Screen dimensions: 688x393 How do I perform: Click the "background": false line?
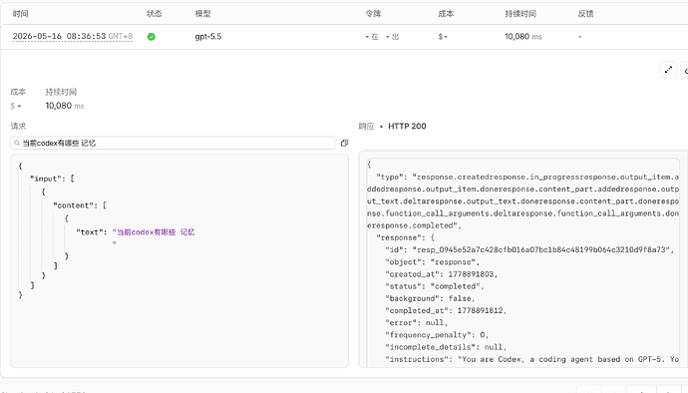(430, 298)
